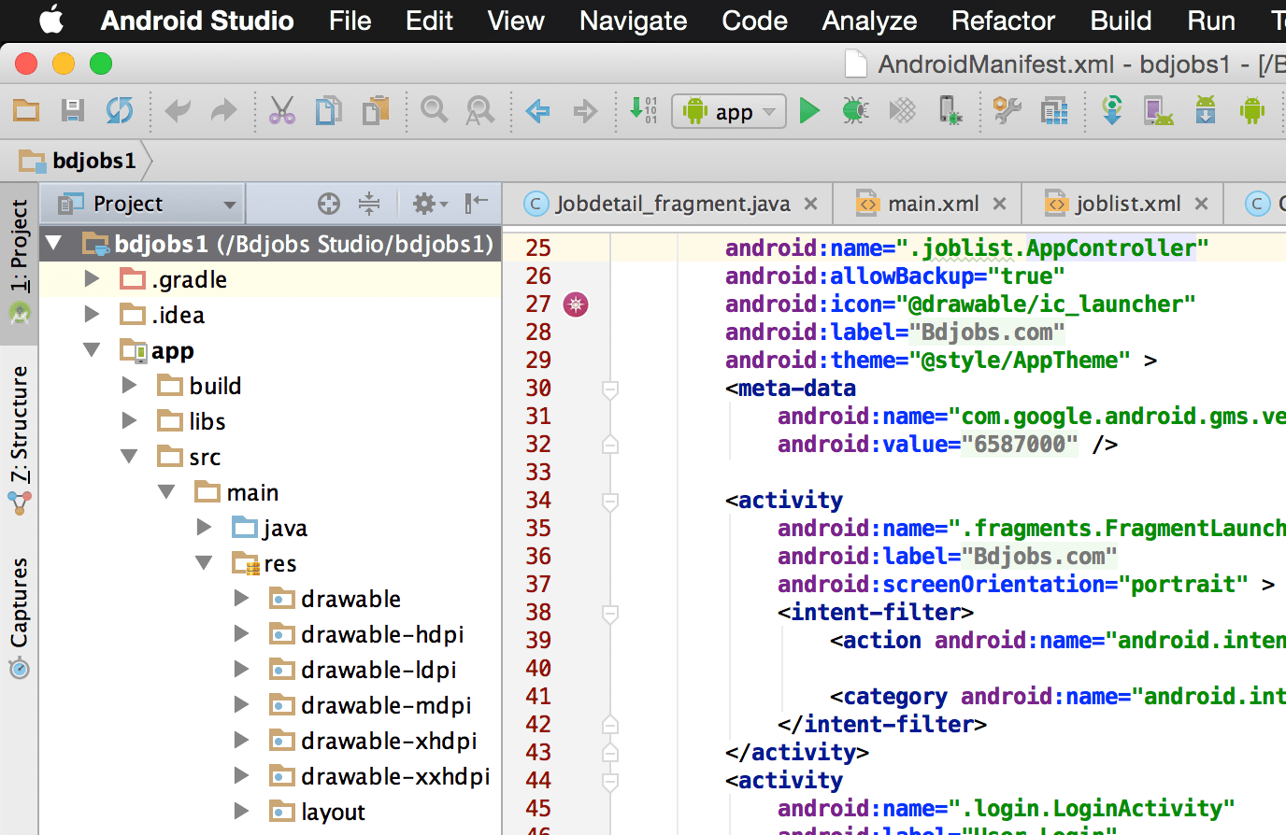This screenshot has height=835, width=1286.
Task: Open Settings with the wrench icon
Action: click(x=1007, y=111)
